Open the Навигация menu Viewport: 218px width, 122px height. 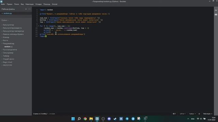click(x=30, y=4)
